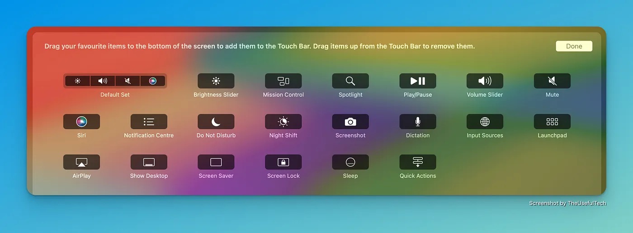This screenshot has height=233, width=633.
Task: Click the "Show Desktop" label
Action: click(x=149, y=176)
